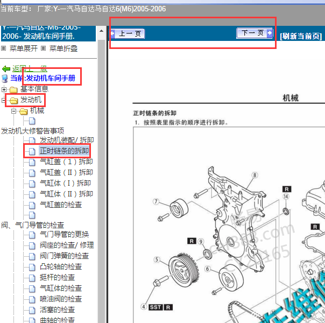This screenshot has height=323, width=325.
Task: Collapse the 机械 subfolder node
Action: (x=13, y=111)
